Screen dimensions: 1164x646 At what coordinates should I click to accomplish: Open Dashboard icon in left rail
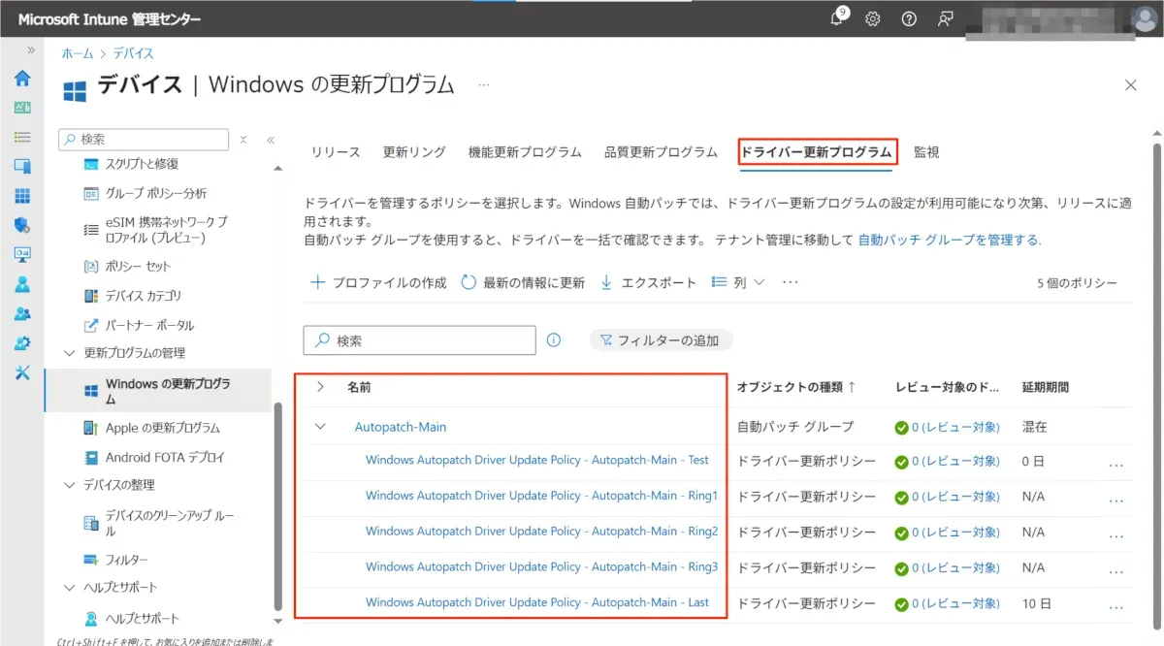tap(21, 108)
